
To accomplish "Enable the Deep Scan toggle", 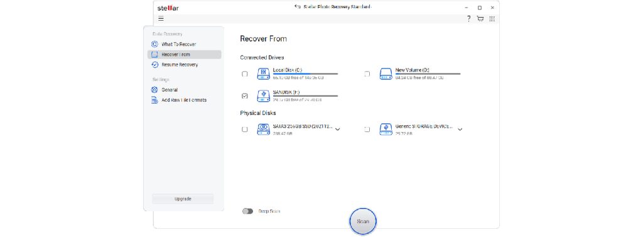I will (x=247, y=211).
